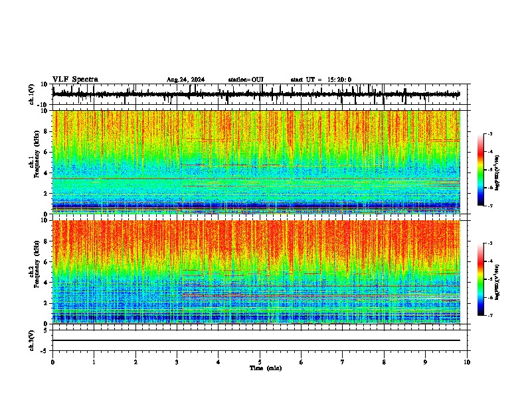Viewport: 526px width, 406px height.
Task: Click the "-5" label on ch.2 color bar
Action: coord(490,279)
